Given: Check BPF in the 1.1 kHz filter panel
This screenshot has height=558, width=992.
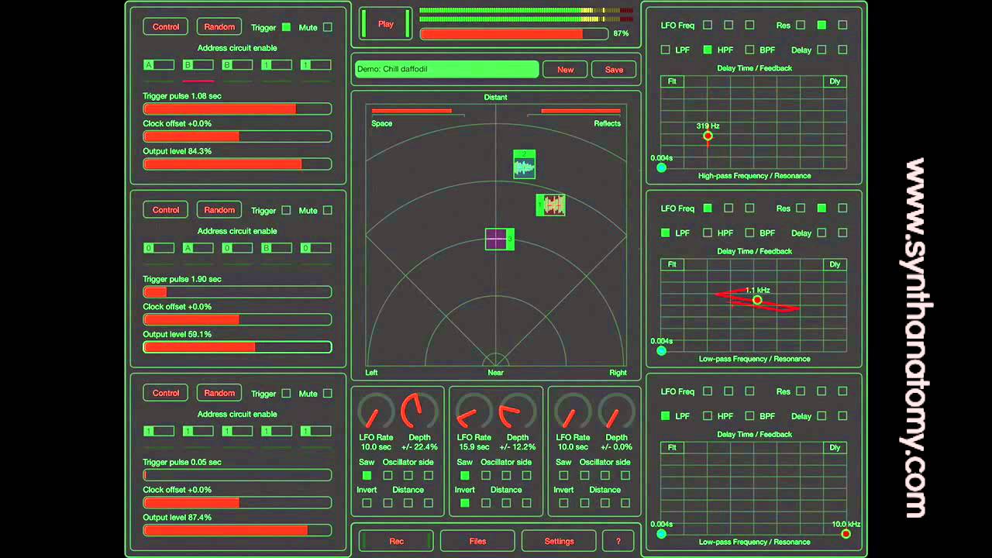Looking at the screenshot, I should pyautogui.click(x=749, y=232).
